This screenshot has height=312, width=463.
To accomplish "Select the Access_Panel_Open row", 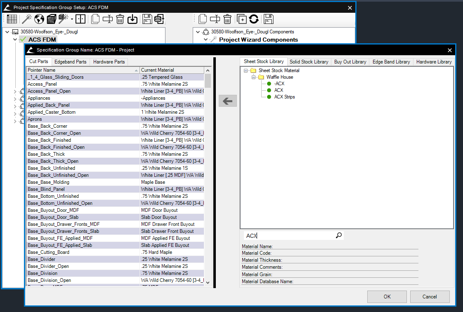I will pos(115,91).
